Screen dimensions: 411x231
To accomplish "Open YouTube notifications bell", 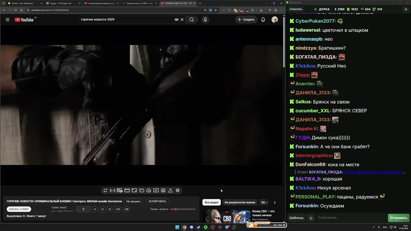I will [263, 20].
